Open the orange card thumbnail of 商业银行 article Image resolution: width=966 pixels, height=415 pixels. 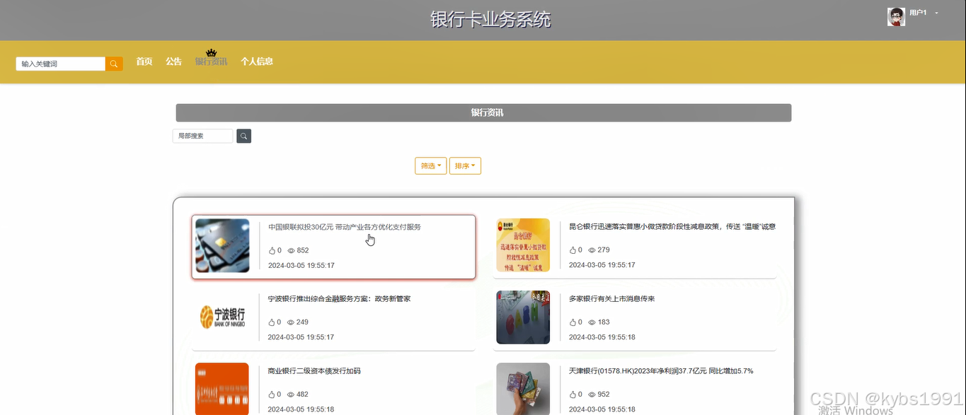pos(222,389)
